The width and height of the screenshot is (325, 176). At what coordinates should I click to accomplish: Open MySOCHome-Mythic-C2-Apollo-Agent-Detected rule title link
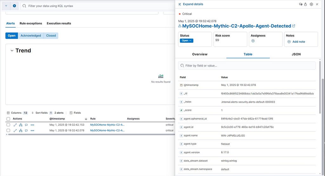coord(236,26)
